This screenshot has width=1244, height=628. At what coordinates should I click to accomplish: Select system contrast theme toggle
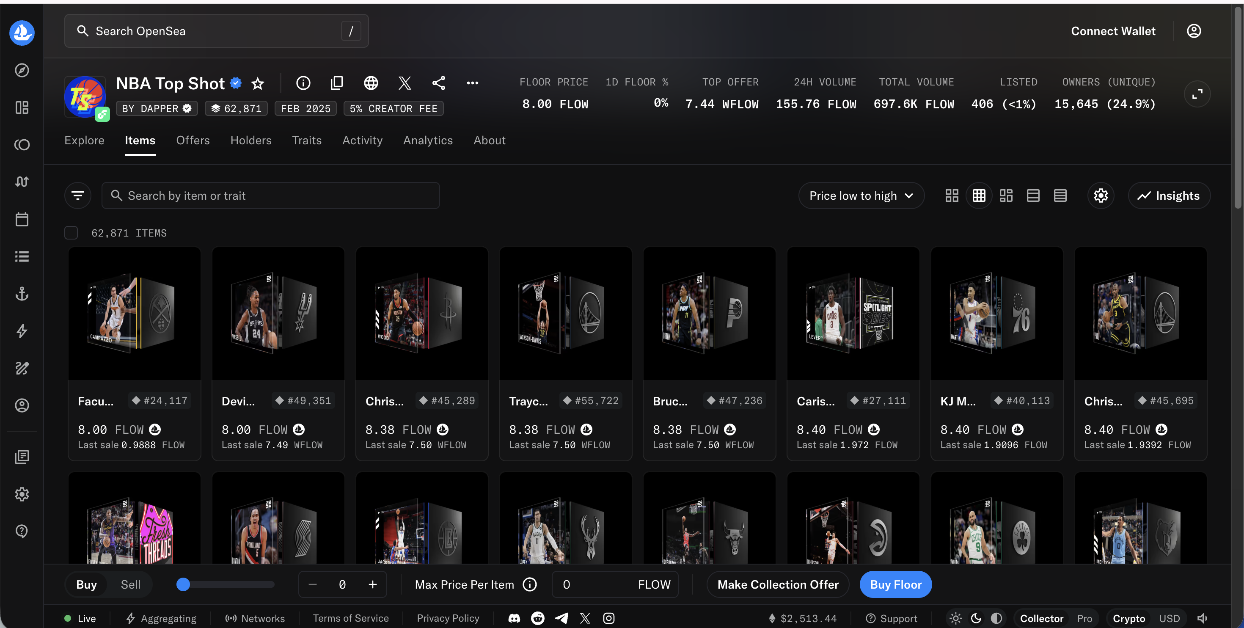point(996,618)
